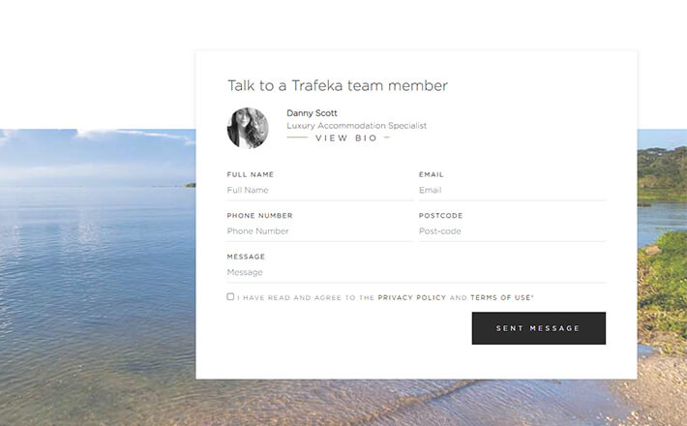The width and height of the screenshot is (687, 426).
Task: Click the POSTCODE field label
Action: tap(440, 216)
